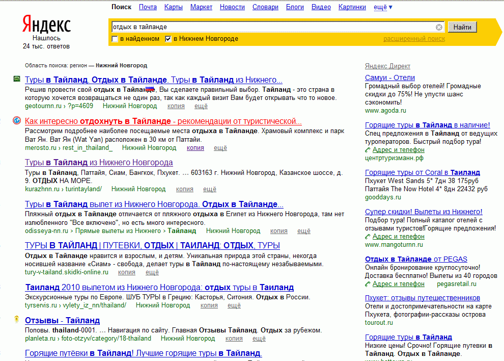Click the geotournn.ru result favicon

click(x=17, y=79)
